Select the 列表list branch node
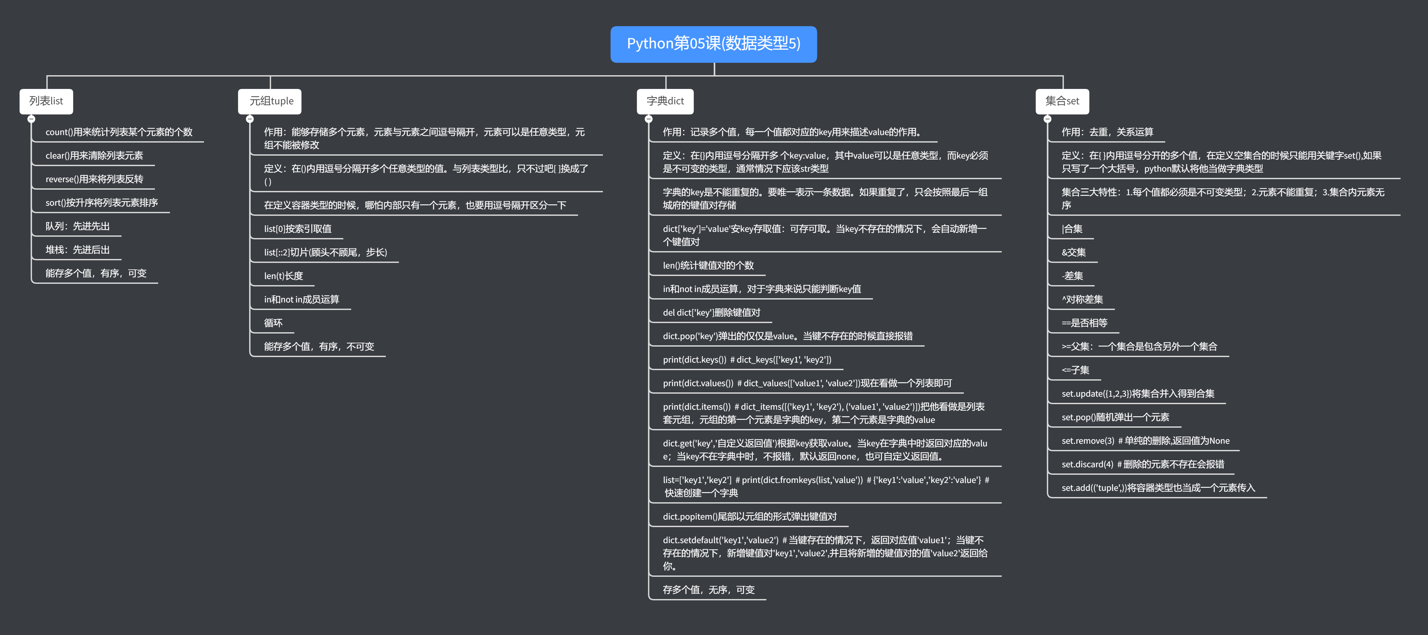 point(46,101)
